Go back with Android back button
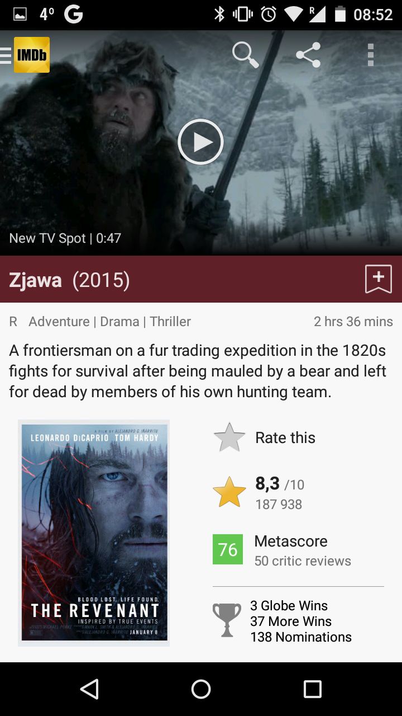The height and width of the screenshot is (716, 402). 89,689
